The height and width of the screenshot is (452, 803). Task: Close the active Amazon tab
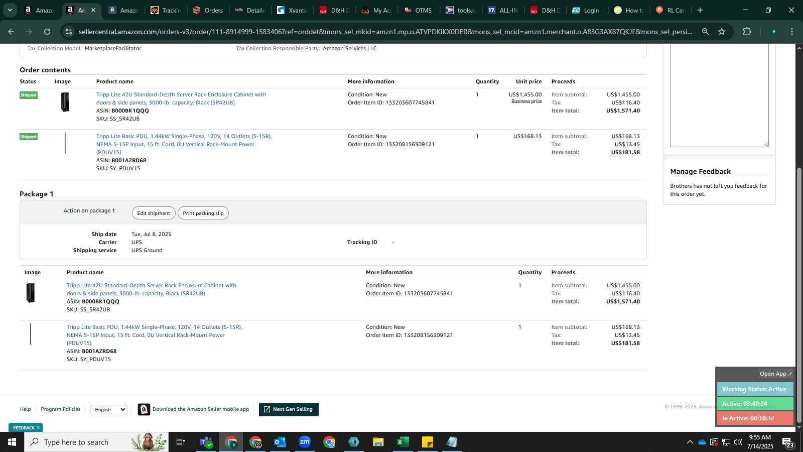pos(93,10)
